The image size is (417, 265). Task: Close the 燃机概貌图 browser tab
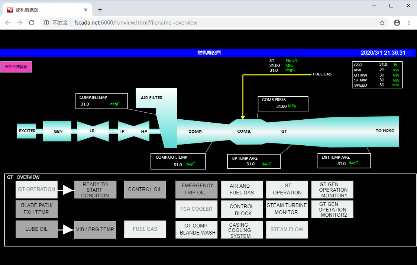85,10
